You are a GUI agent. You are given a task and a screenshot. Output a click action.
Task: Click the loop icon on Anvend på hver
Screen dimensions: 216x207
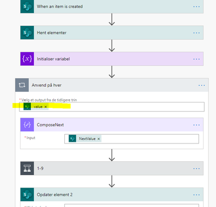pyautogui.click(x=22, y=85)
